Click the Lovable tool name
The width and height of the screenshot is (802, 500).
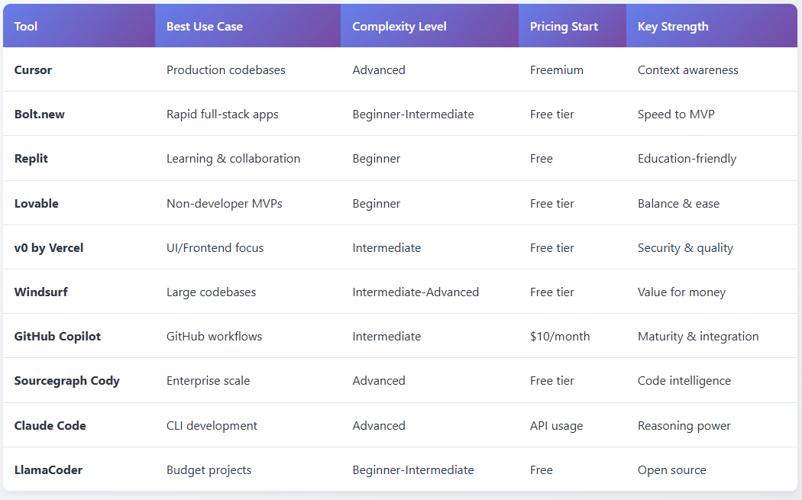coord(37,204)
